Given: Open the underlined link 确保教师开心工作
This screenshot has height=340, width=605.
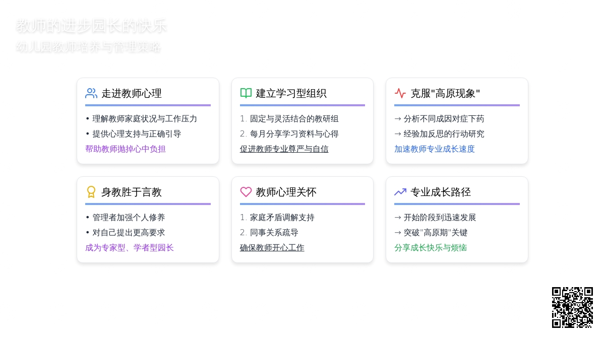Looking at the screenshot, I should tap(272, 248).
